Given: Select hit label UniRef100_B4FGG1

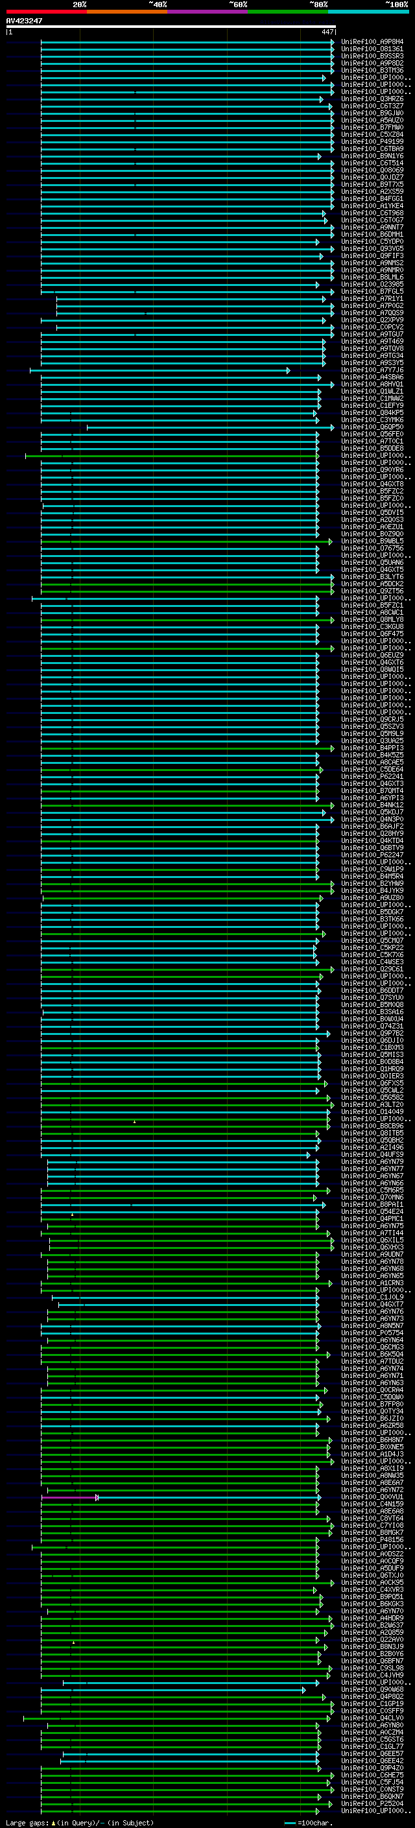Looking at the screenshot, I should click(x=372, y=198).
